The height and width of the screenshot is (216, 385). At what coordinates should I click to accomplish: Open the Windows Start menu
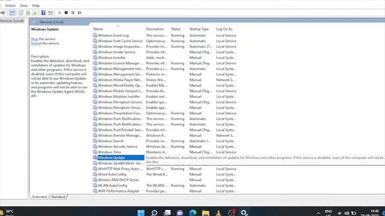[x=141, y=213]
